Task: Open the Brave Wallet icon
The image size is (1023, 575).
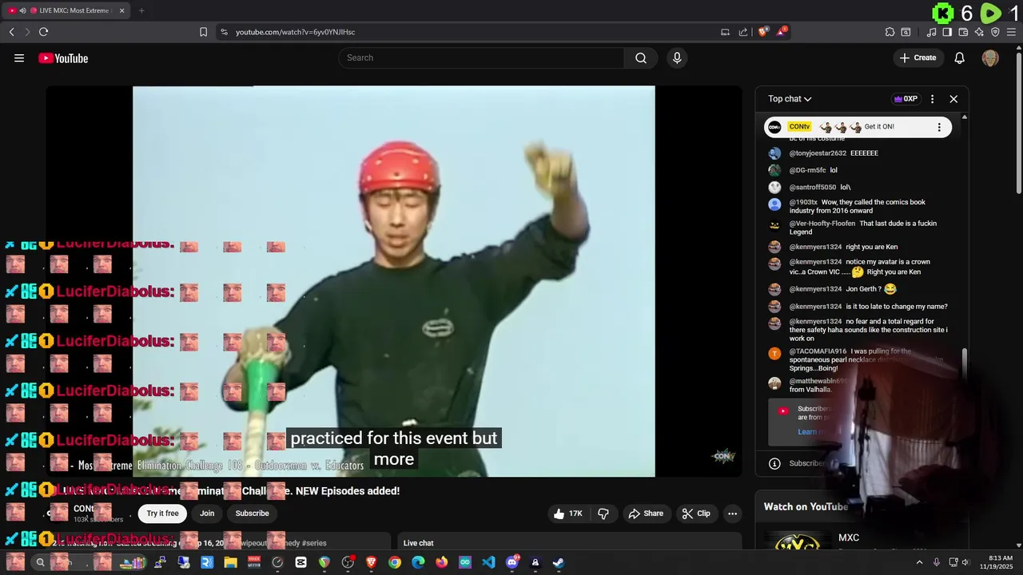Action: (x=963, y=32)
